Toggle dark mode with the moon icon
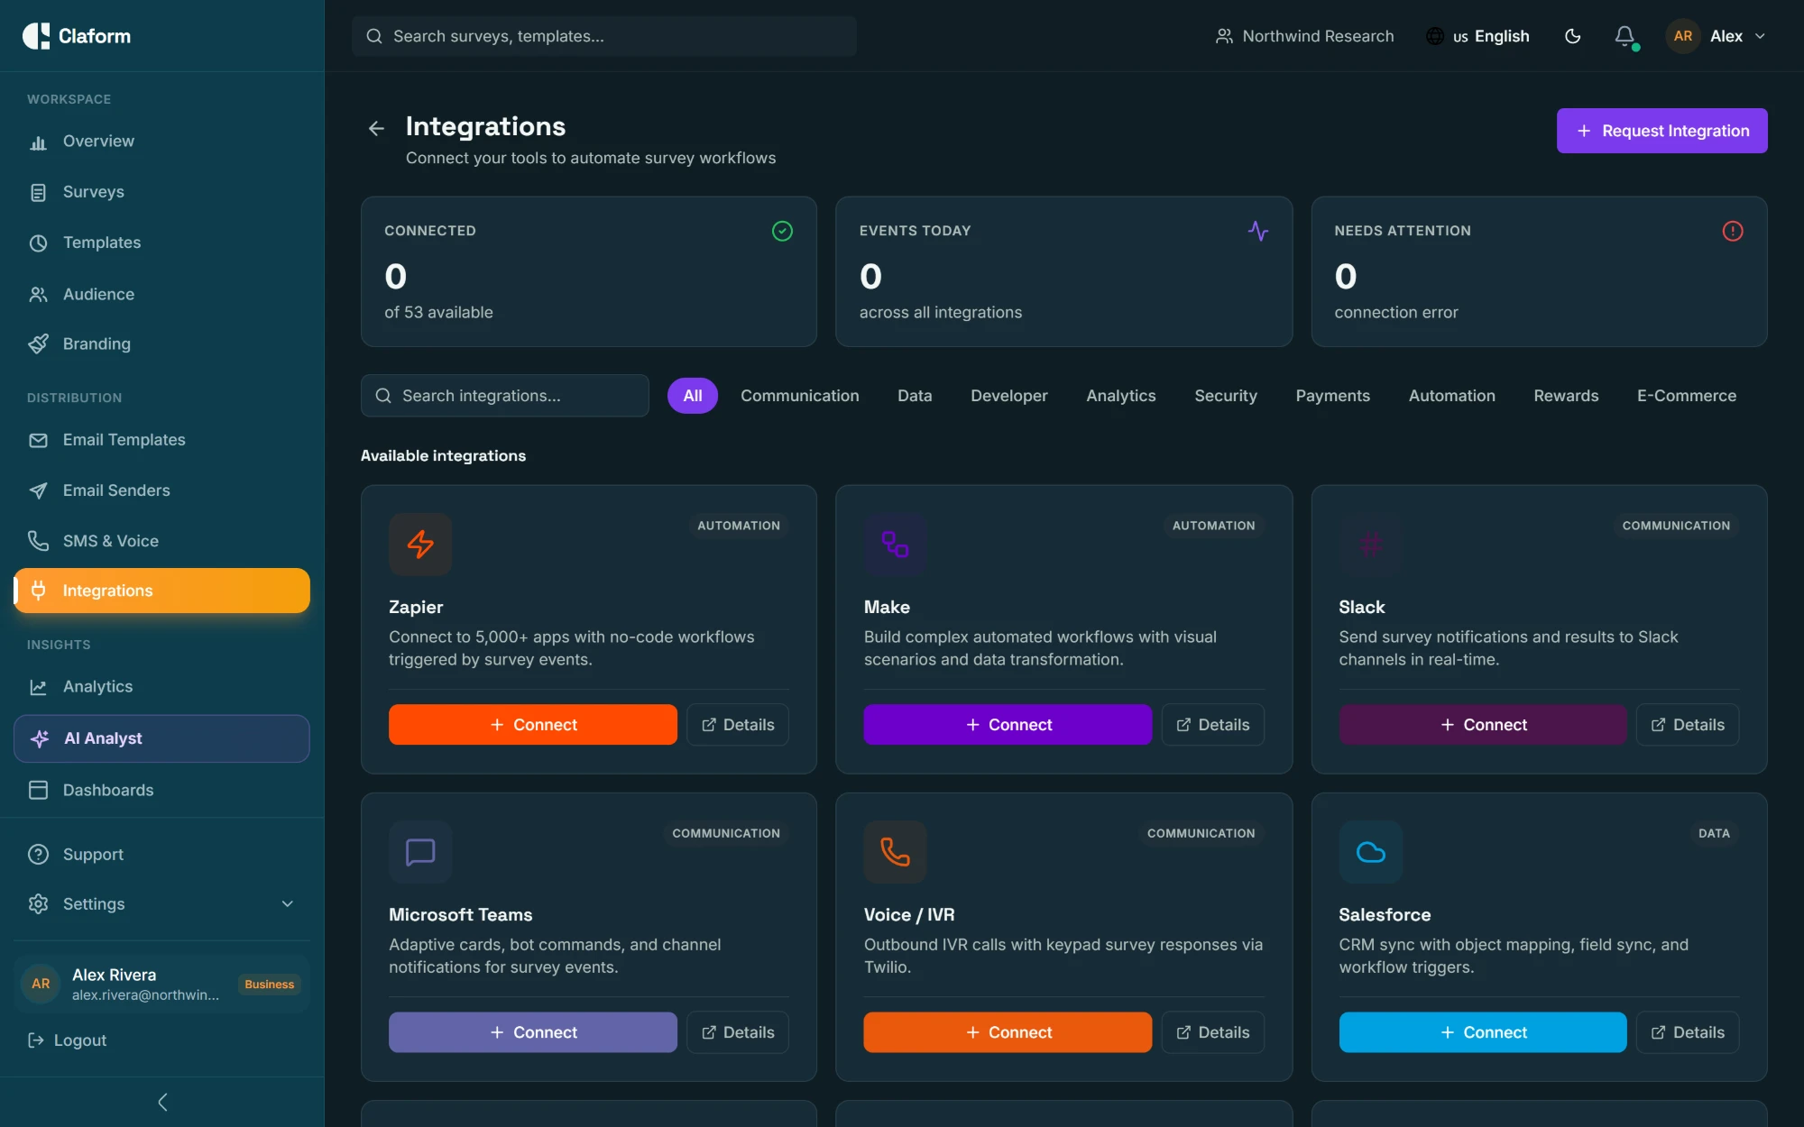This screenshot has height=1127, width=1804. coord(1572,36)
